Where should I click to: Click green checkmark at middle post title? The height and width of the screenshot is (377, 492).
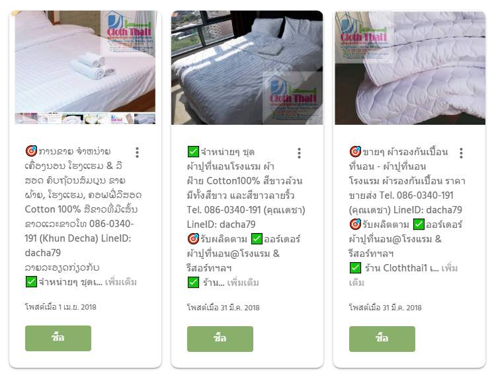click(x=193, y=152)
